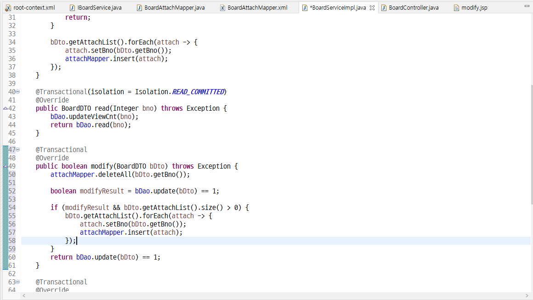Click the IBoardService.java file icon
Image resolution: width=533 pixels, height=300 pixels.
(x=72, y=8)
